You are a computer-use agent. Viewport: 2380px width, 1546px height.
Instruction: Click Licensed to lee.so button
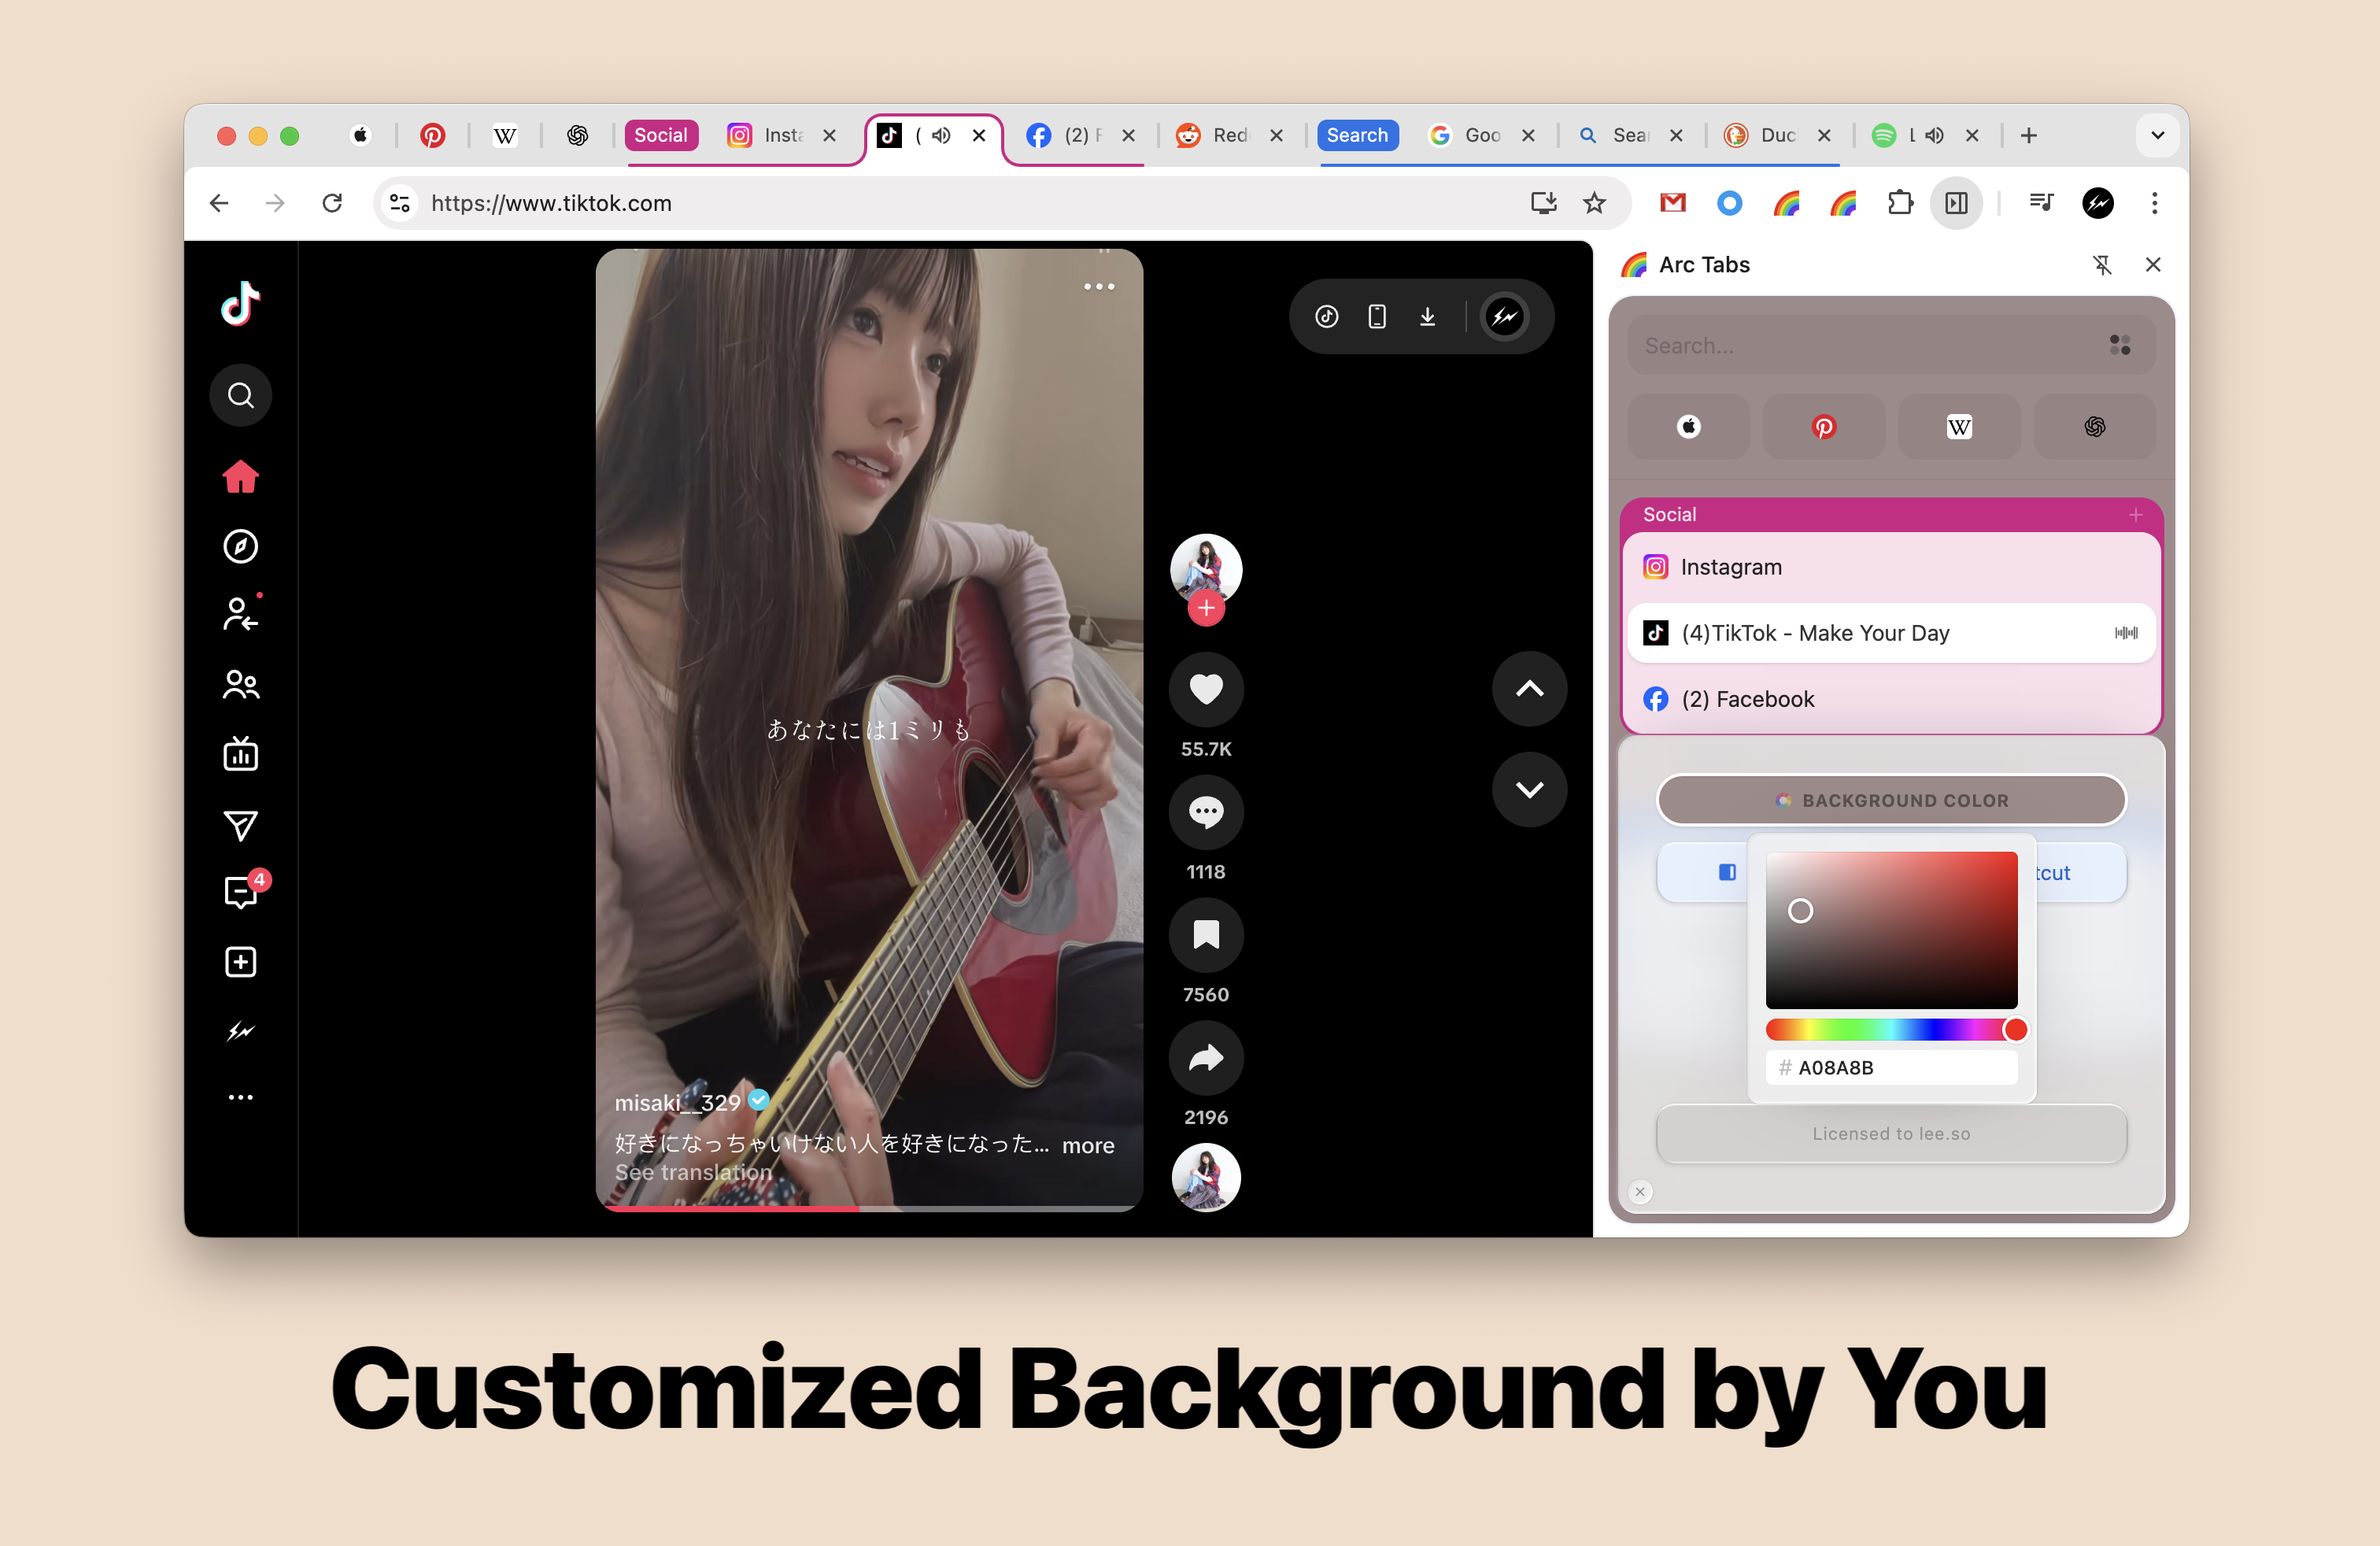1891,1134
